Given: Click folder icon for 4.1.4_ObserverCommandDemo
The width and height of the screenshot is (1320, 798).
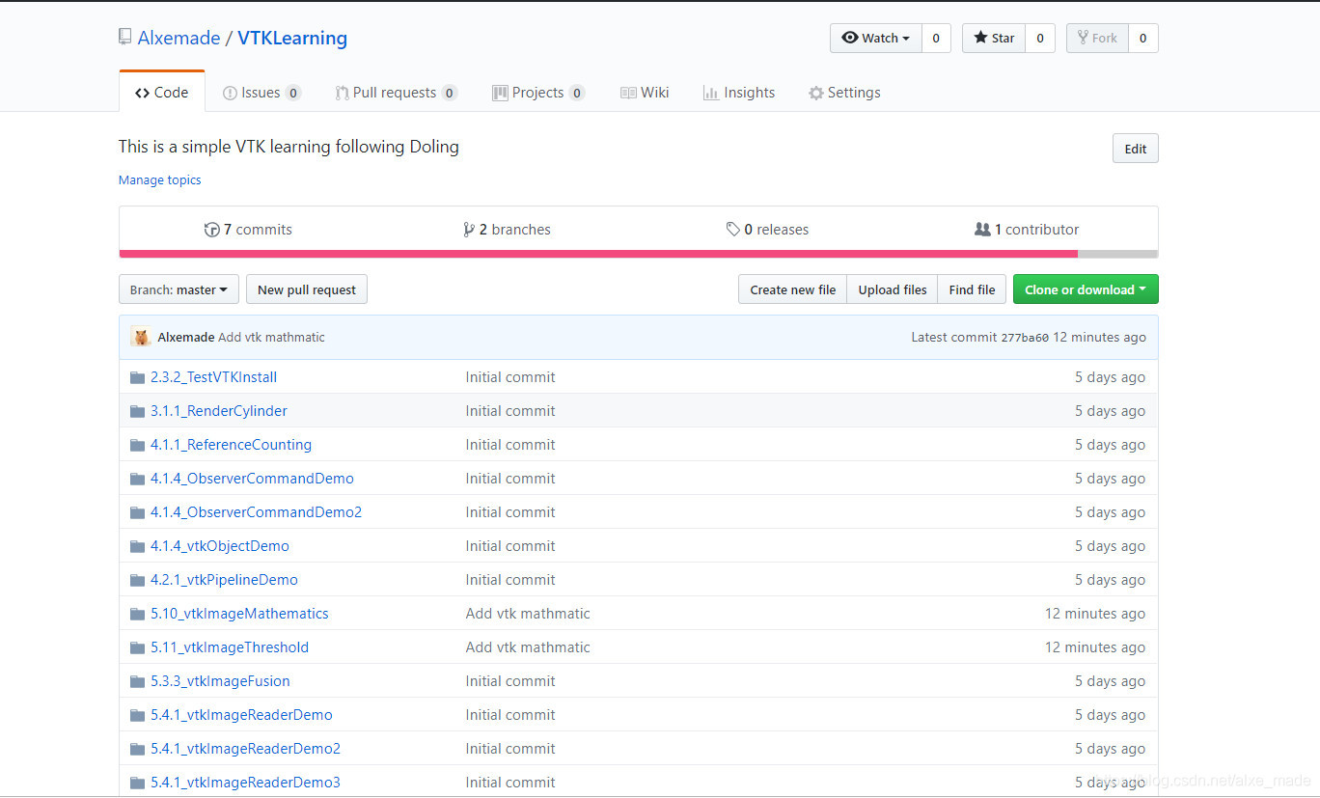Looking at the screenshot, I should point(137,479).
